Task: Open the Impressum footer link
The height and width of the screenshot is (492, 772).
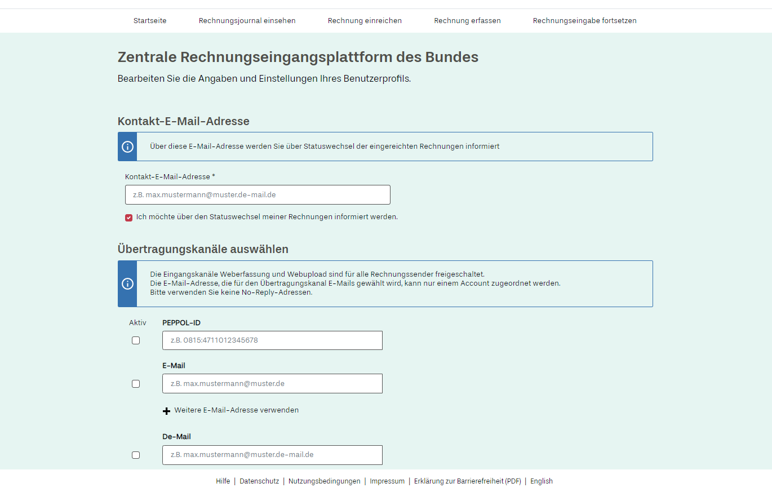Action: 387,481
